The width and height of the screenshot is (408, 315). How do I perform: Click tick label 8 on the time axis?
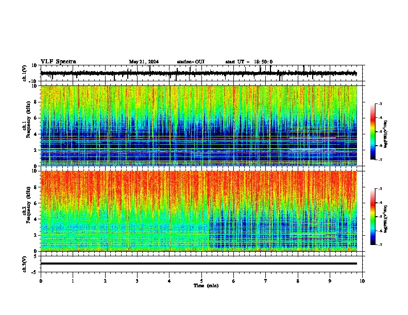(298, 281)
